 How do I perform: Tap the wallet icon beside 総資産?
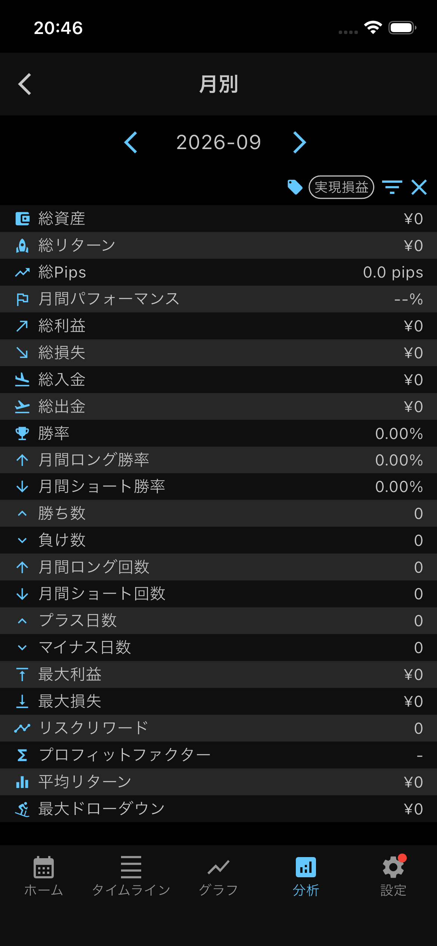[22, 219]
